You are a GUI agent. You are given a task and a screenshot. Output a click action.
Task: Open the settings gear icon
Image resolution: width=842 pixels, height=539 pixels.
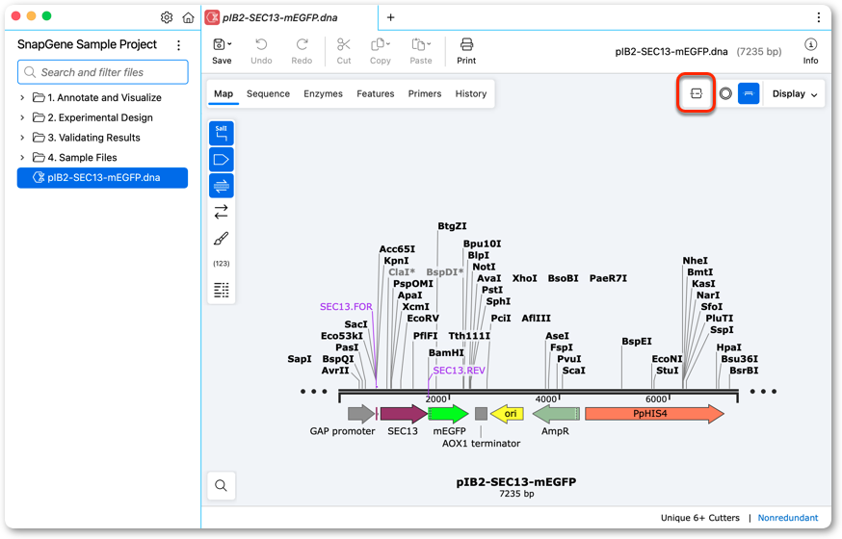coord(167,17)
